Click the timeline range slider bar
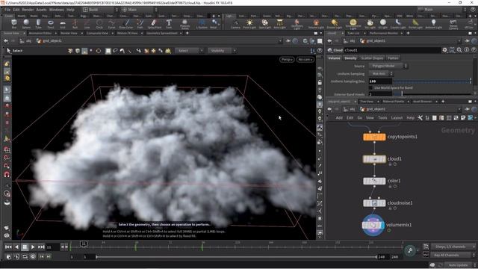Screen dimensions: 478x269 [237, 257]
